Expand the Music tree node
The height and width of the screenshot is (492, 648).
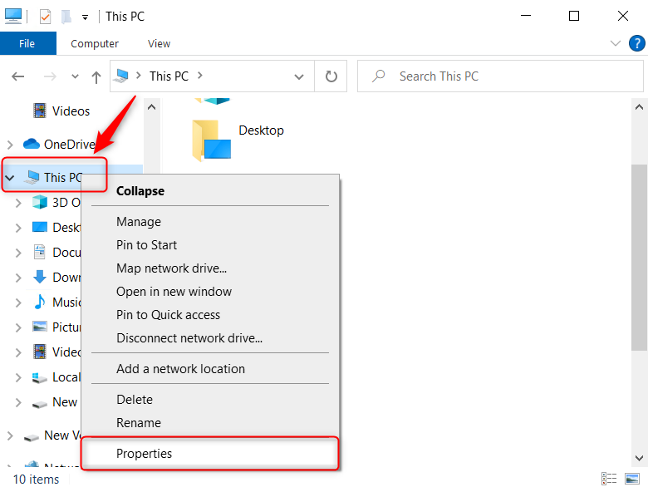(x=18, y=303)
